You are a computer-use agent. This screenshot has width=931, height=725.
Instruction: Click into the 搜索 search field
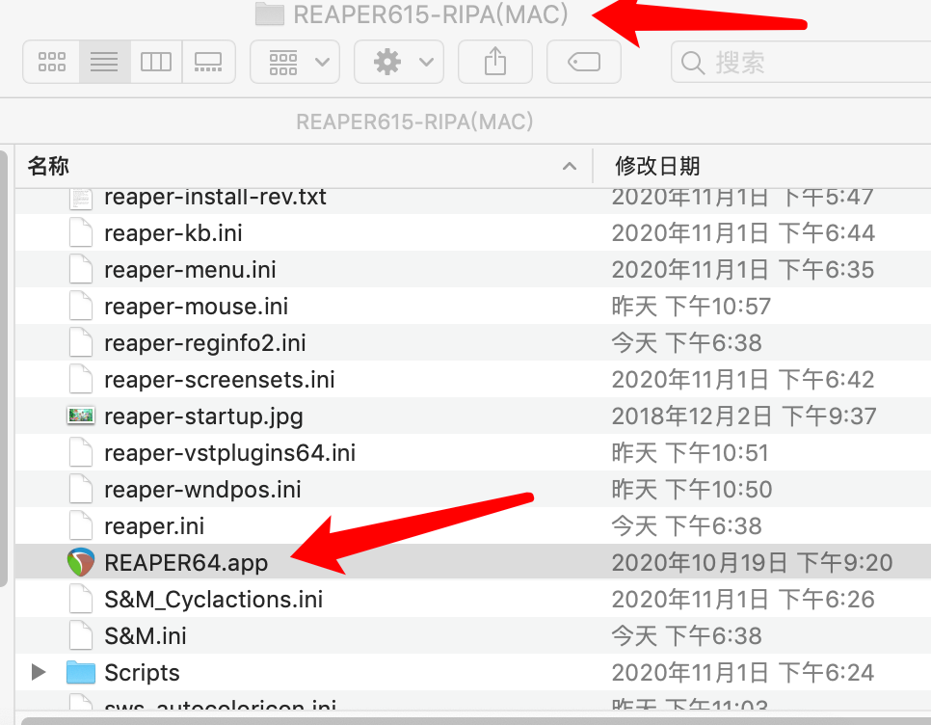click(801, 62)
